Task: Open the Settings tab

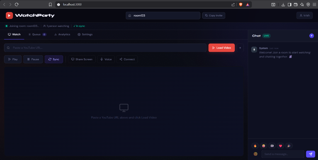Action: click(x=85, y=35)
